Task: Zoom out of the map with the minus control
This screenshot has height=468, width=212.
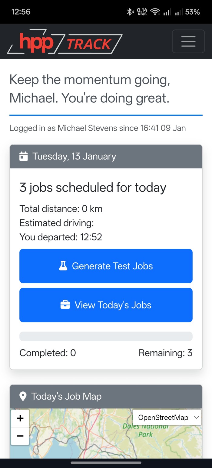Action: pos(20,435)
